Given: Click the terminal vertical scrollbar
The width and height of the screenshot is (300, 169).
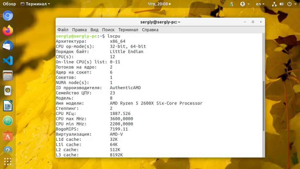Looking at the screenshot, I should [263, 106].
